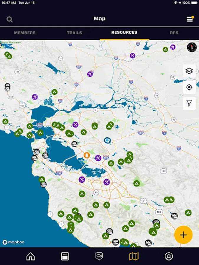
Task: Open the news feed icon in bottom bar
Action: click(x=65, y=256)
